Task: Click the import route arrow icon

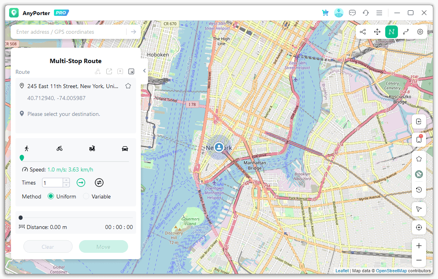Action: [x=131, y=71]
